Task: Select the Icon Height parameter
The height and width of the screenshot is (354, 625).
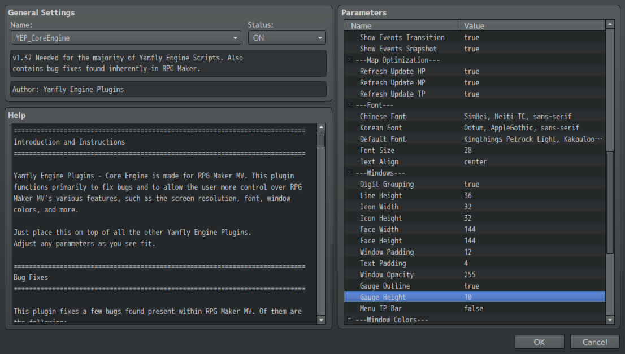Action: [474, 218]
